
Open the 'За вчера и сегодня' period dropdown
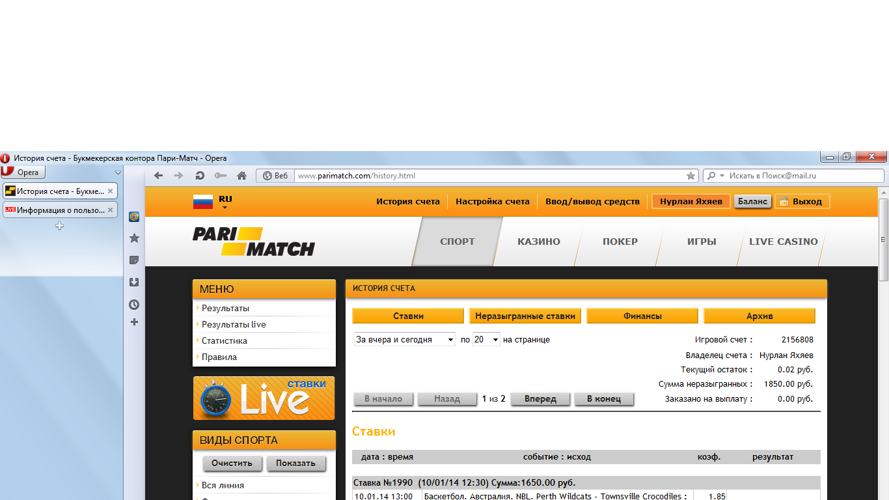point(404,340)
